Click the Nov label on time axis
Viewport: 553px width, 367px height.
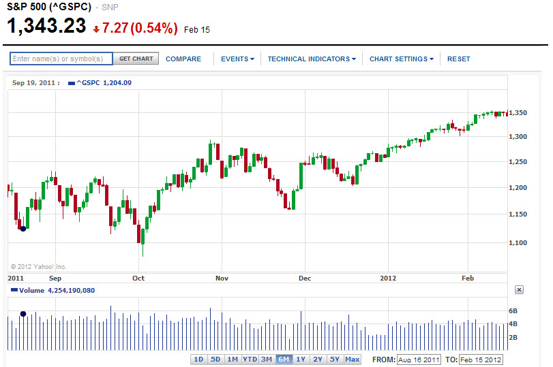(x=222, y=278)
